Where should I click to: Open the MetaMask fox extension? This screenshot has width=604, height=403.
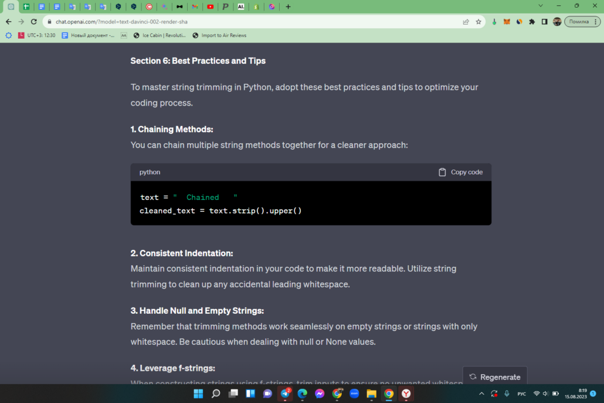(507, 22)
